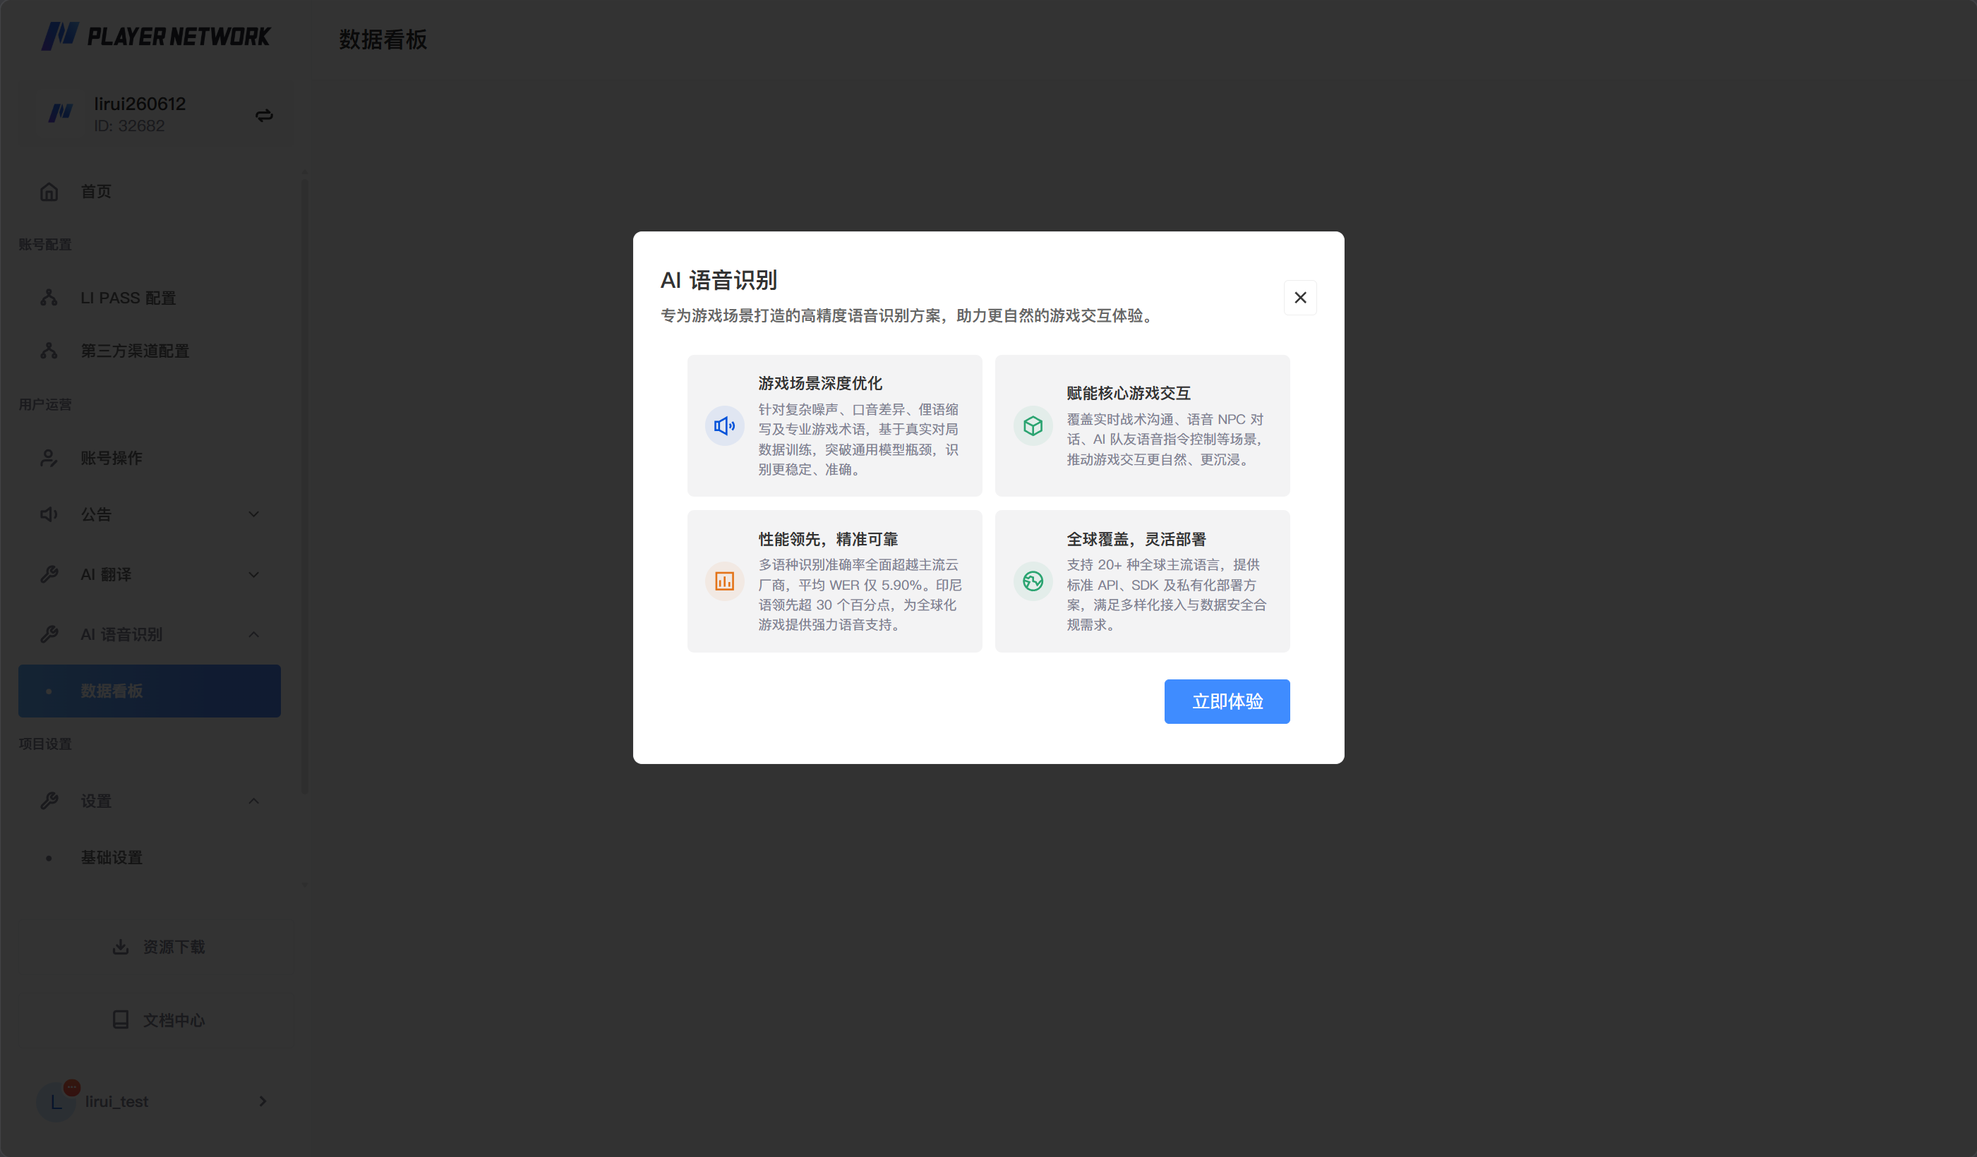The image size is (1977, 1157).
Task: Click the AI 翻译 menu label
Action: [106, 574]
